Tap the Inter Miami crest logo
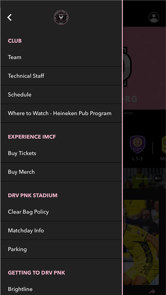The width and height of the screenshot is (166, 295). 61,17
